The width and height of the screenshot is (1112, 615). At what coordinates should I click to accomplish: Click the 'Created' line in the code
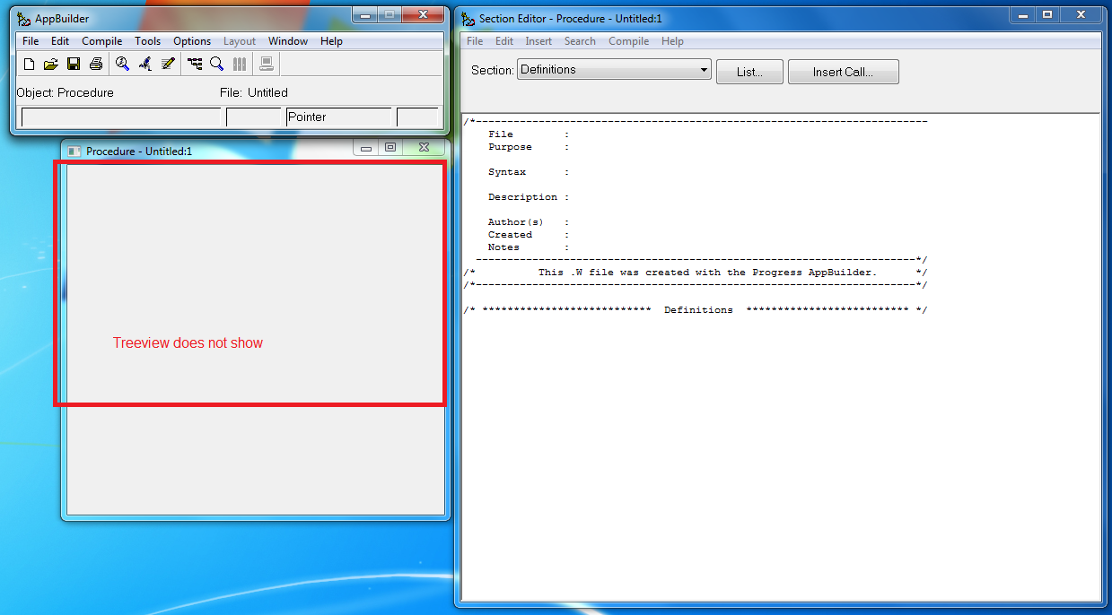[x=529, y=235]
